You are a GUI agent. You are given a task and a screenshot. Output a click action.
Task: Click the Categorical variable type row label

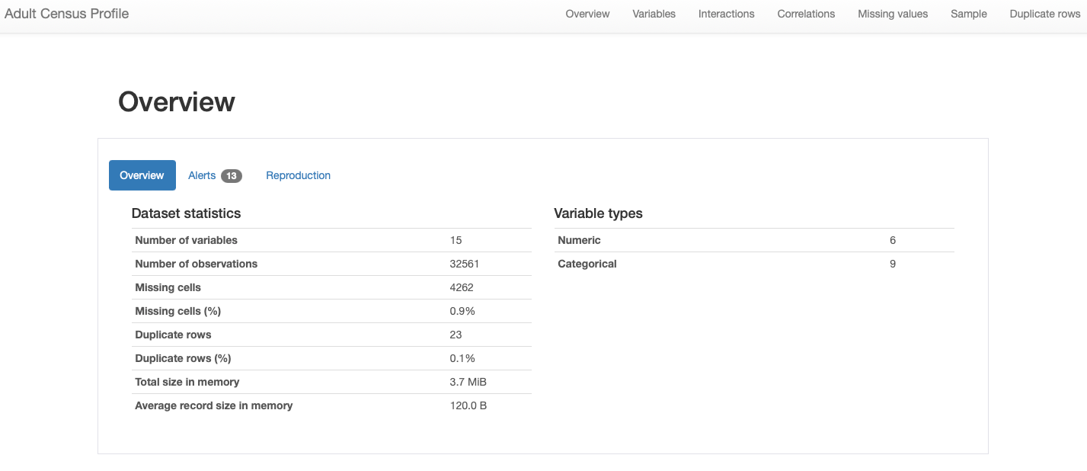[x=587, y=264]
